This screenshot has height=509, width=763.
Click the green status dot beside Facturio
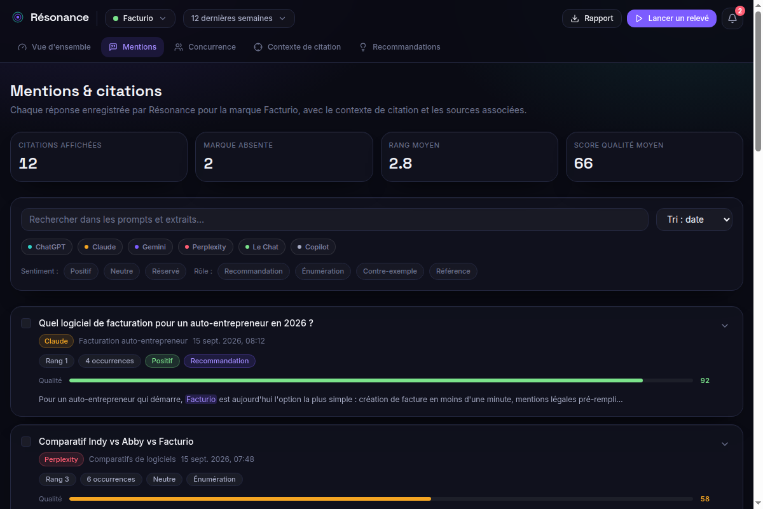[x=116, y=18]
